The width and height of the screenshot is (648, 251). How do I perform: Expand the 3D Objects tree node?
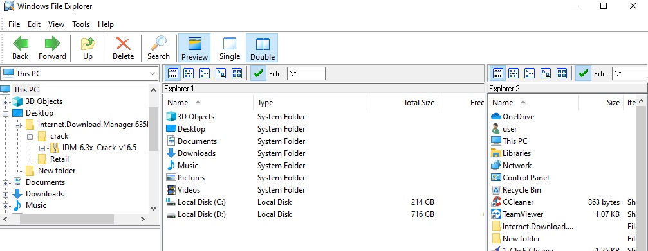pyautogui.click(x=5, y=102)
